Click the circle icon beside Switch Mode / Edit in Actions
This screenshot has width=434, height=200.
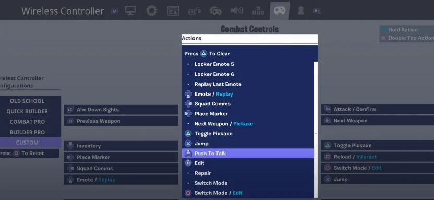pyautogui.click(x=188, y=193)
